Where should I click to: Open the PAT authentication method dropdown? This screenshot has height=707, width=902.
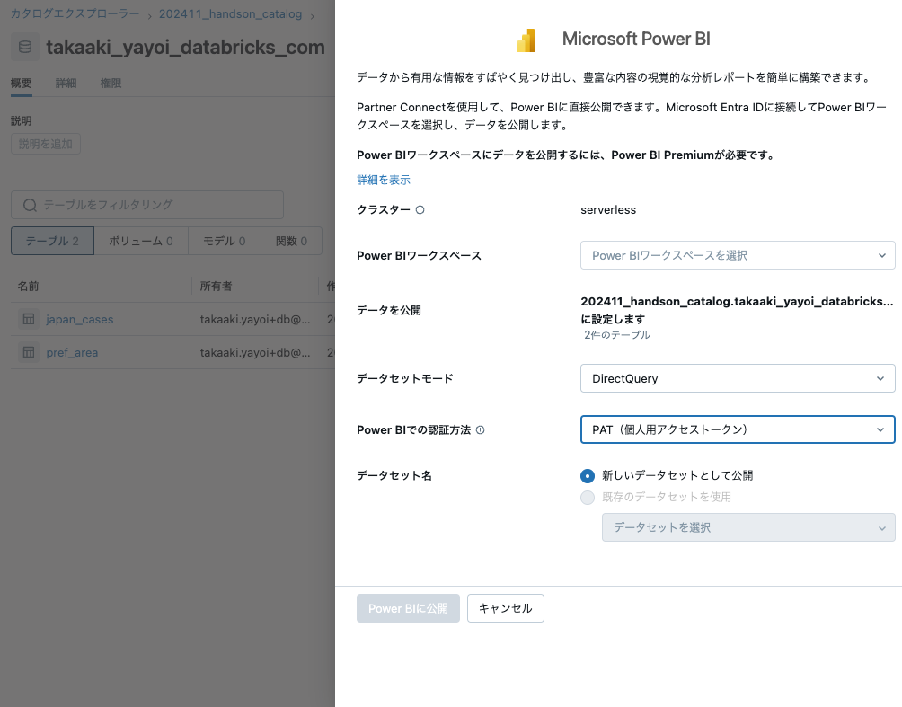(737, 429)
